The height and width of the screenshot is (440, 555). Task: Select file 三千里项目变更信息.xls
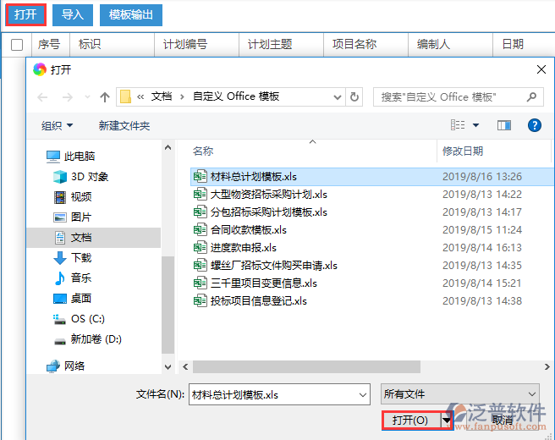click(255, 283)
